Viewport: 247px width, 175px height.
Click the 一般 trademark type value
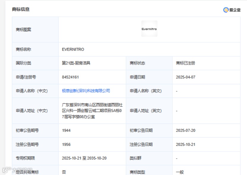coord(180,172)
